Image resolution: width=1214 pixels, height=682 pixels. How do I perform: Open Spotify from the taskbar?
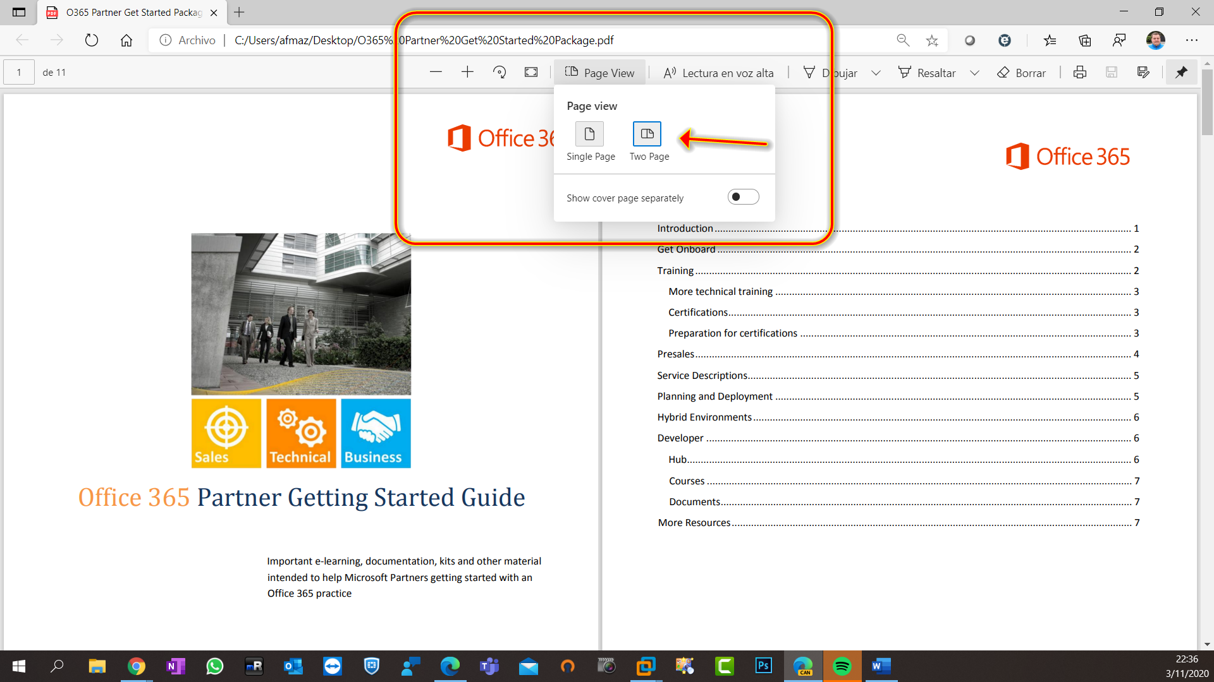(842, 666)
